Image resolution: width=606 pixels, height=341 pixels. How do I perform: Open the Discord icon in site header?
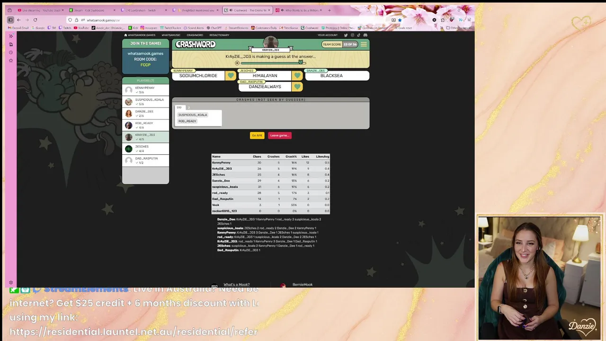[x=365, y=35]
